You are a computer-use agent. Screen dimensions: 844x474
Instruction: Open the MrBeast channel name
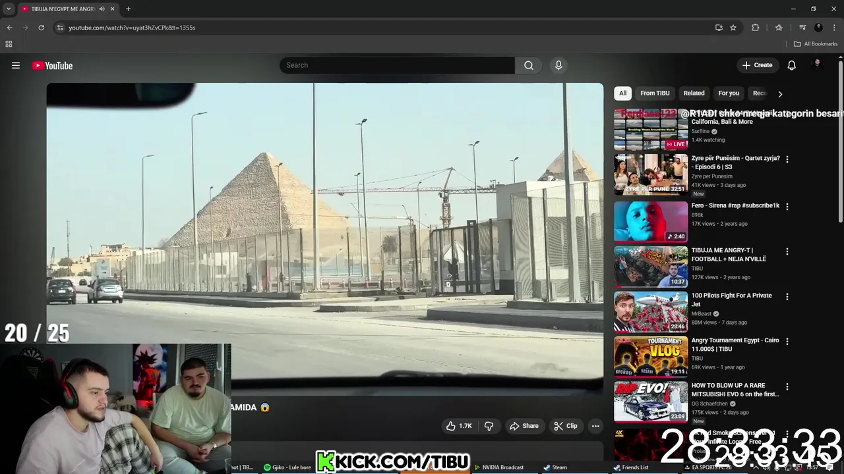702,314
